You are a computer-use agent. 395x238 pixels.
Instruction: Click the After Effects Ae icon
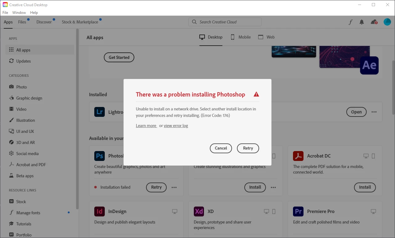369,65
